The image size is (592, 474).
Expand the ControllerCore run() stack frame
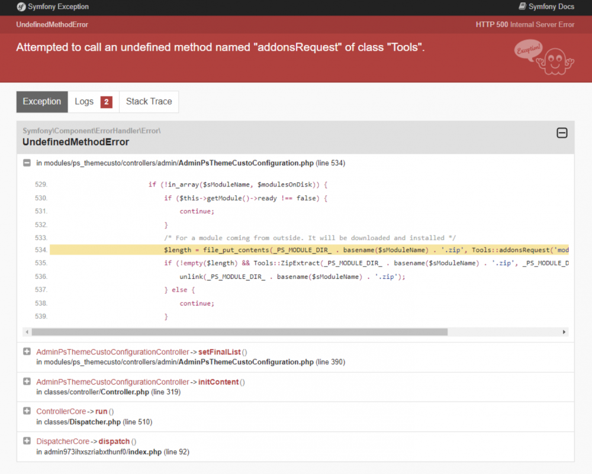point(27,411)
